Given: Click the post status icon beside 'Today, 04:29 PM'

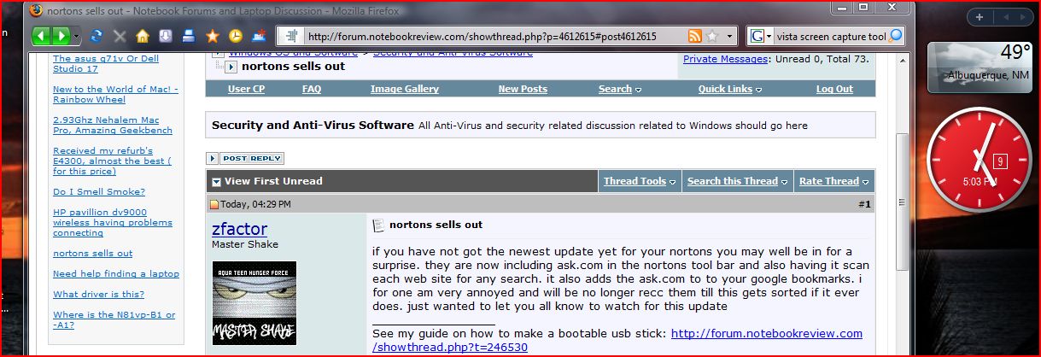Looking at the screenshot, I should point(215,205).
